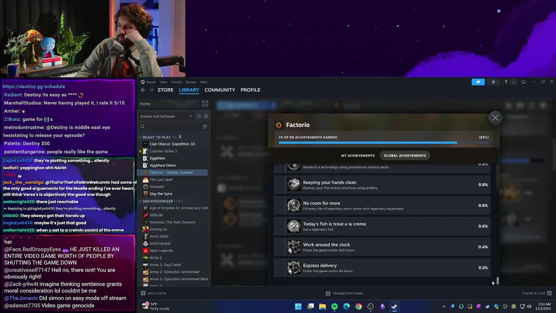Screen dimensions: 556x313
Task: Open the Help menu
Action: click(x=203, y=82)
